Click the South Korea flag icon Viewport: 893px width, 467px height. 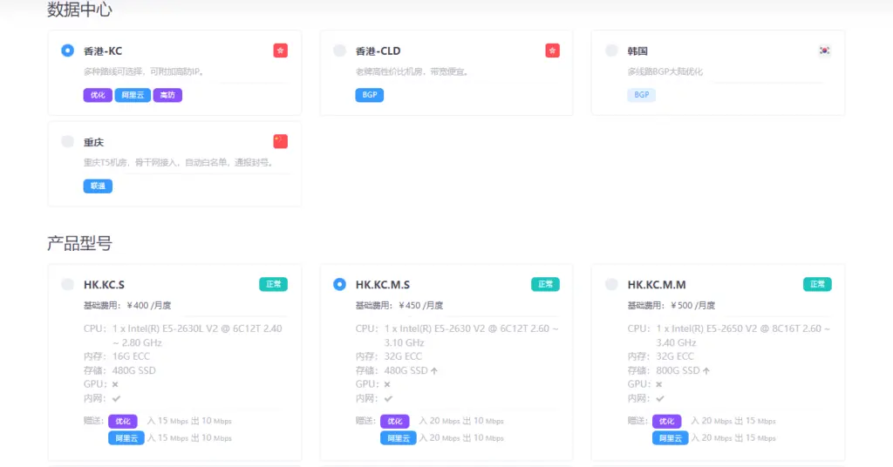pyautogui.click(x=824, y=51)
